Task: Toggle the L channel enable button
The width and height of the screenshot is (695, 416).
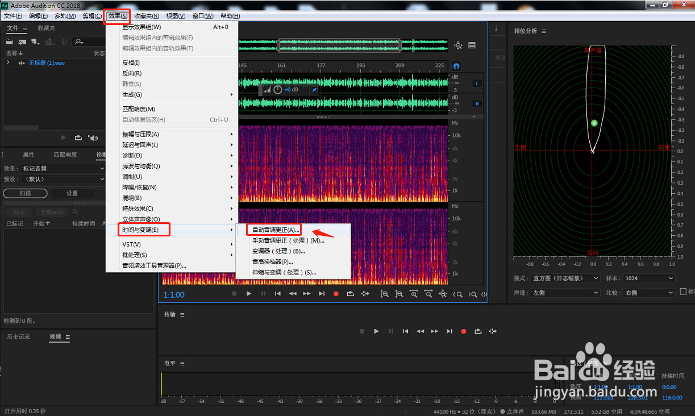Action: 477,84
